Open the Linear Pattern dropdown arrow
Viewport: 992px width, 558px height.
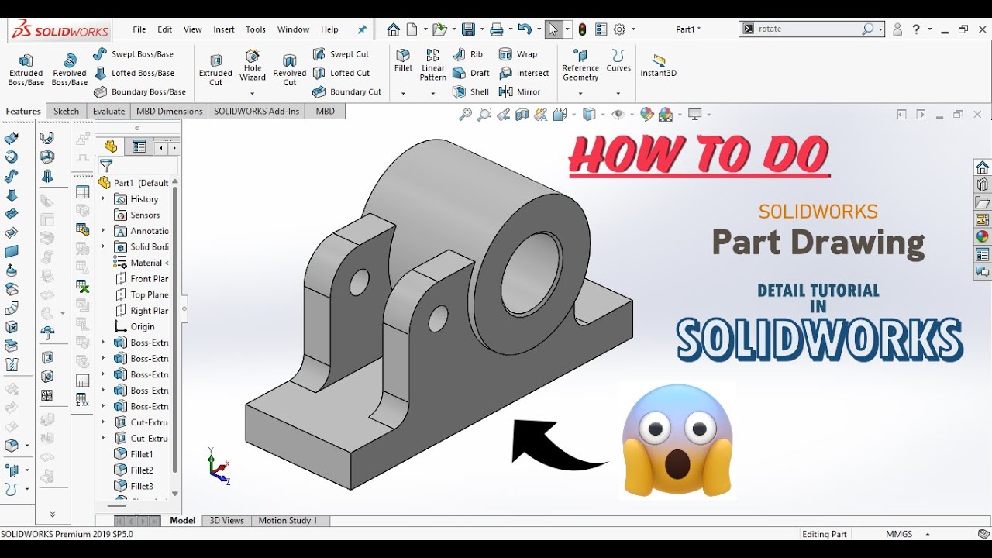click(433, 94)
